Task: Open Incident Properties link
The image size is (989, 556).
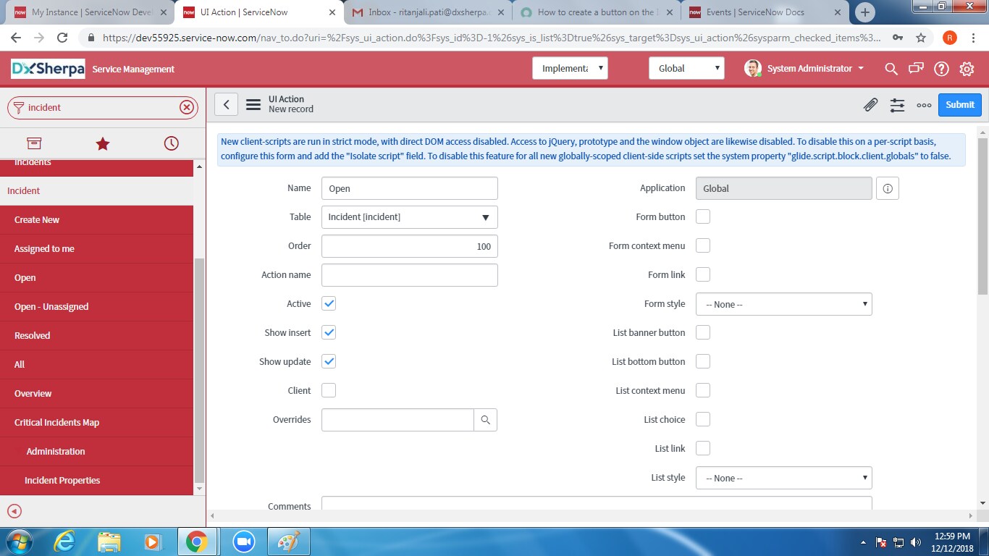Action: (x=62, y=480)
